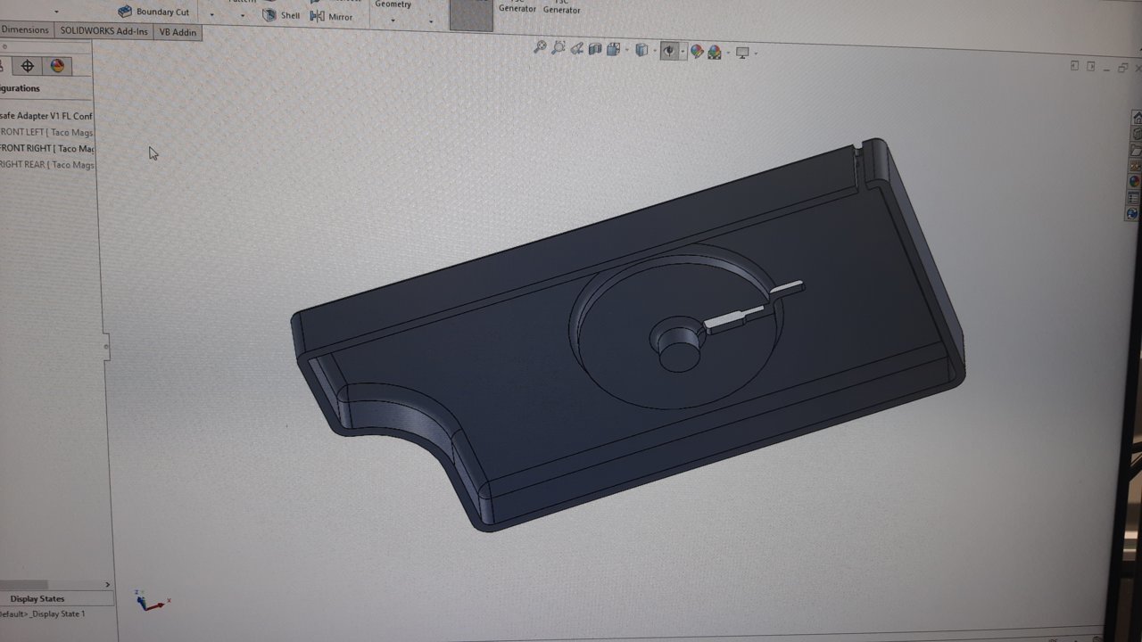Open View Palette task pane icon
Image resolution: width=1142 pixels, height=642 pixels.
[1135, 166]
